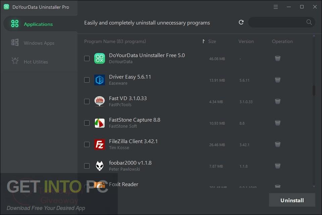Viewport: 322px width, 215px height.
Task: Click the foobar2000 alien icon
Action: point(100,166)
